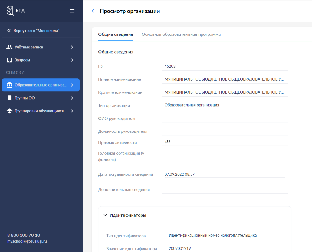
Task: Collapse the Идентификаторы section
Action: 105,215
